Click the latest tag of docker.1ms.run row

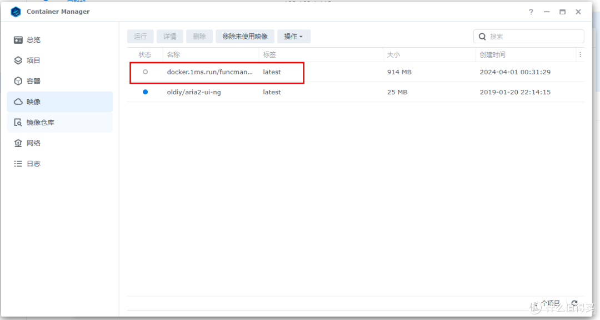click(x=272, y=72)
